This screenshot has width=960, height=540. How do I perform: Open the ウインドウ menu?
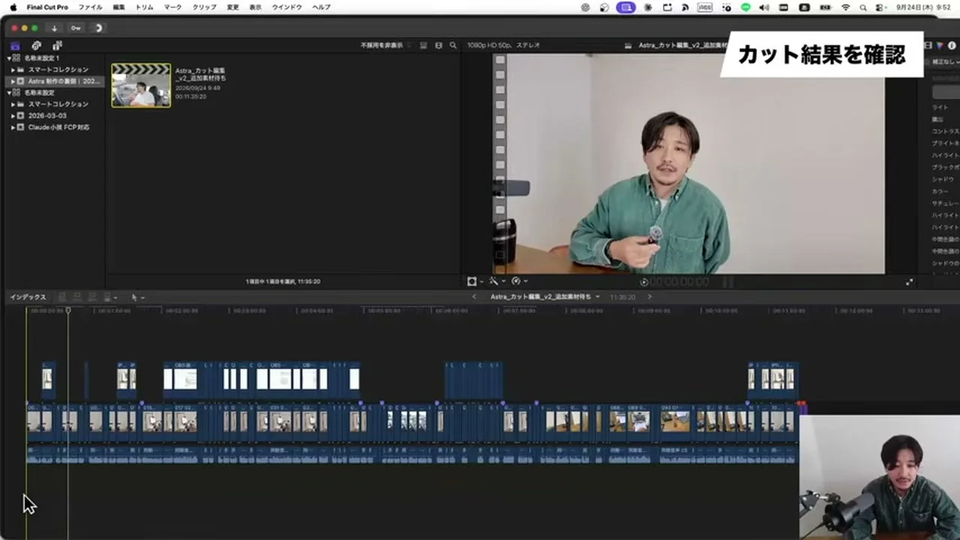[x=286, y=7]
